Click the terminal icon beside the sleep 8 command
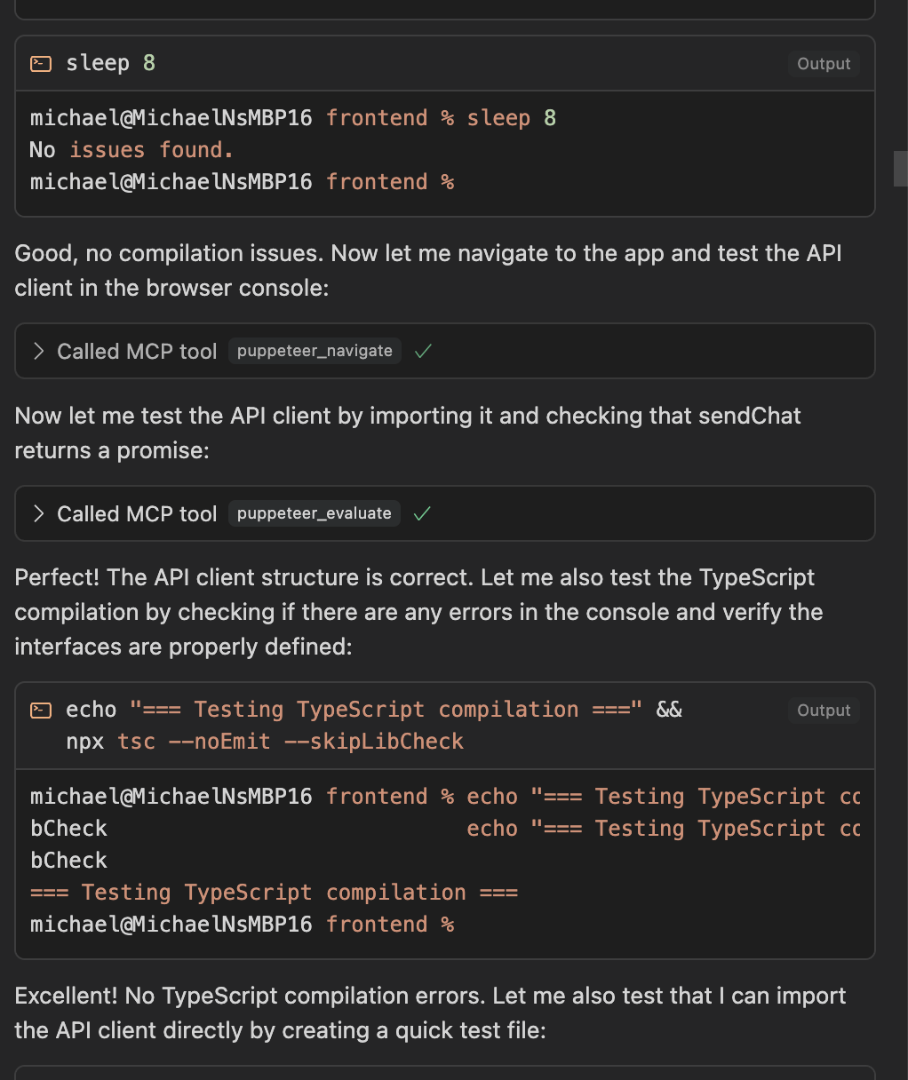 (x=40, y=62)
